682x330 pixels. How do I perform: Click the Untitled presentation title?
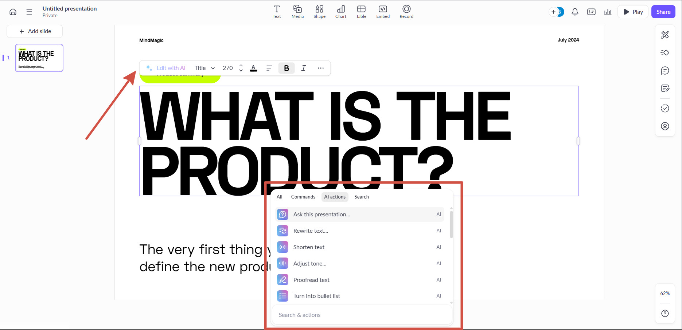[70, 9]
